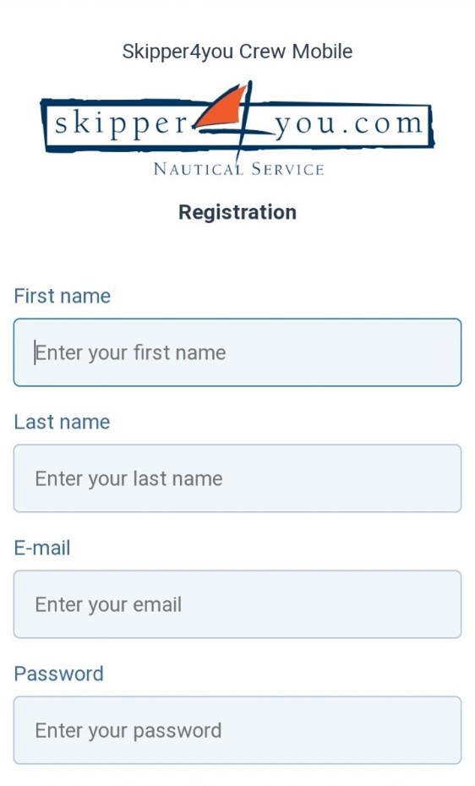The width and height of the screenshot is (475, 786).
Task: Click the word "Service" under the logo
Action: pos(287,169)
